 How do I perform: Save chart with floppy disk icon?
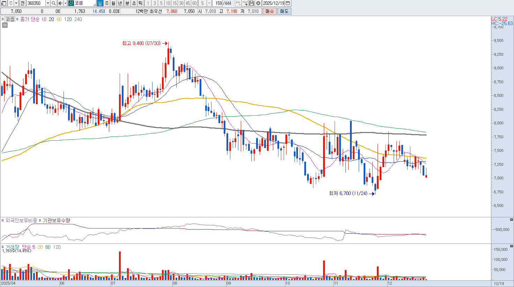[252, 3]
